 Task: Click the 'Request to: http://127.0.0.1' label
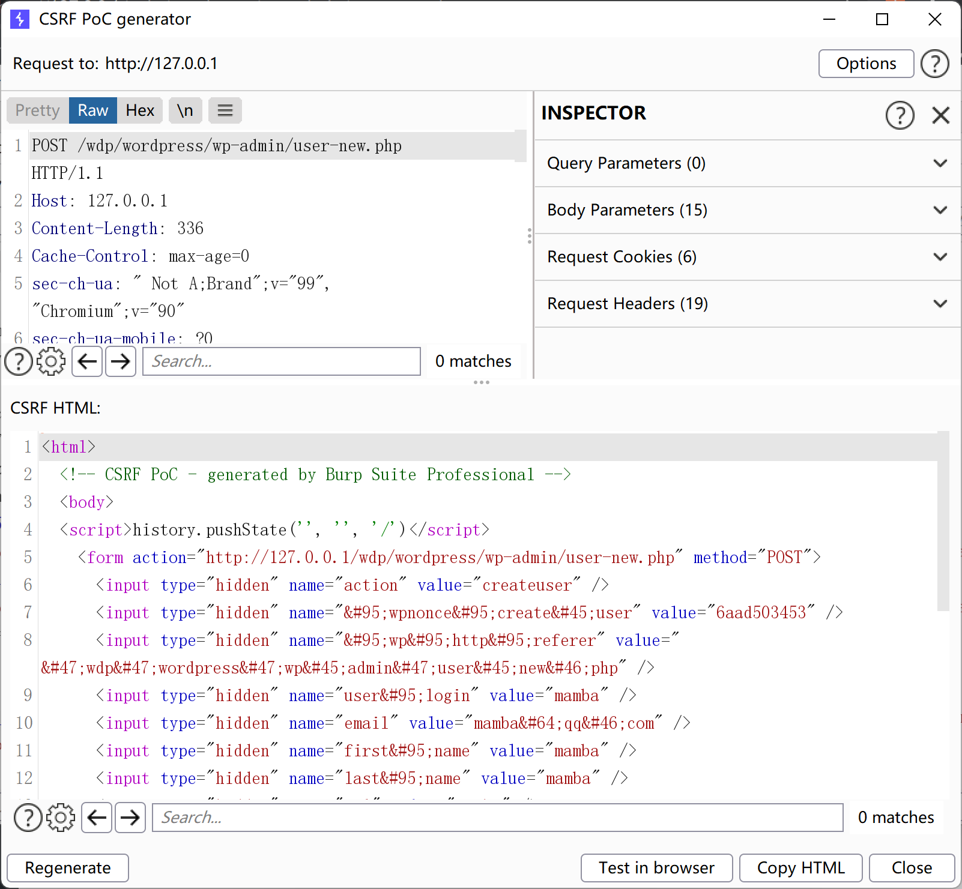pos(115,64)
